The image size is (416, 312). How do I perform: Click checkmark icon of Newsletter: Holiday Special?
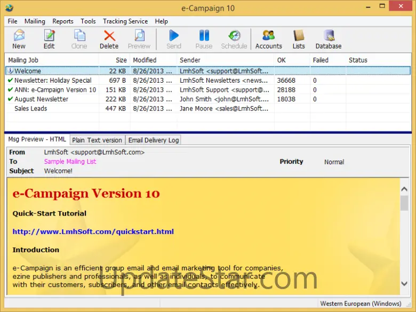(x=10, y=80)
